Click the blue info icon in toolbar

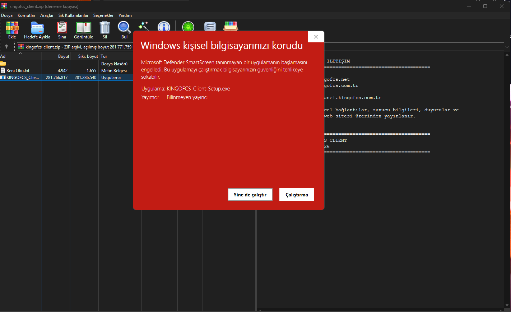click(x=164, y=27)
